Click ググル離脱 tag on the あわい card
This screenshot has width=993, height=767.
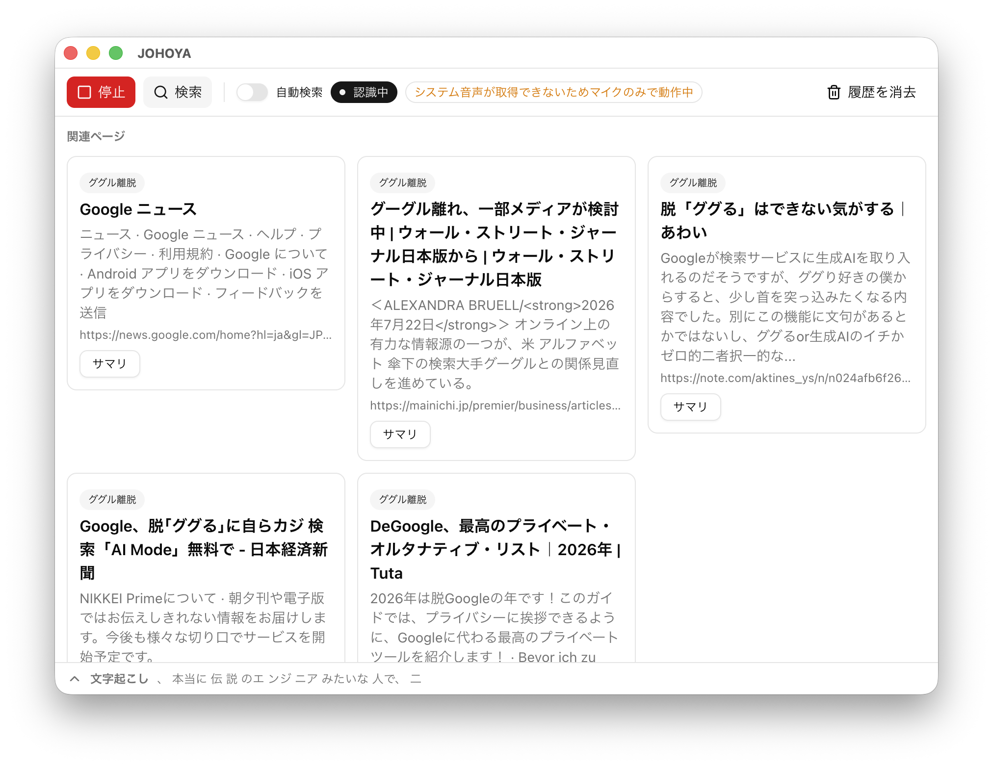point(693,183)
